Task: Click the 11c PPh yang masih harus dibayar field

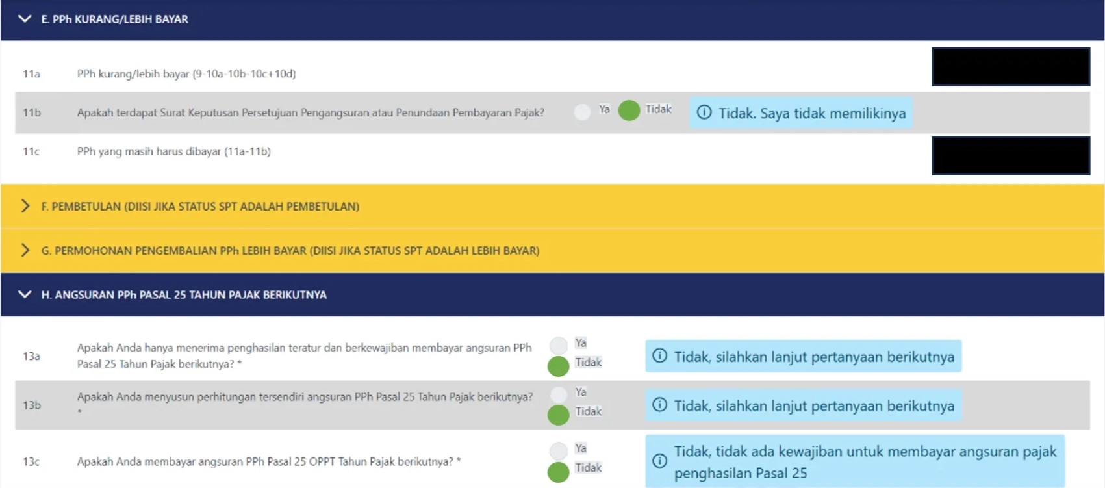Action: pyautogui.click(x=1010, y=156)
